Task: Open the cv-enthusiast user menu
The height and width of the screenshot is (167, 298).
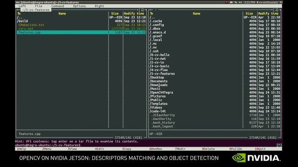Action: point(267,2)
